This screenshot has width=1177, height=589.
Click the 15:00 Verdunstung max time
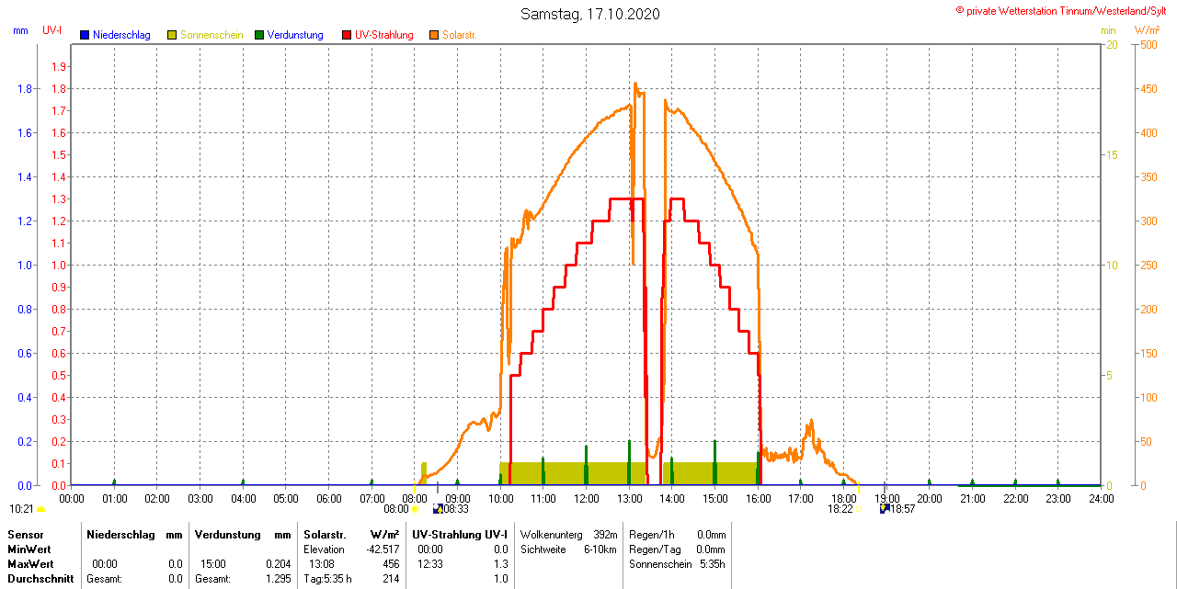click(213, 563)
